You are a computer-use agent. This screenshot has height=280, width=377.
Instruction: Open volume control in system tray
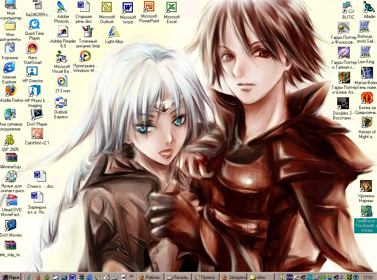coord(282,277)
